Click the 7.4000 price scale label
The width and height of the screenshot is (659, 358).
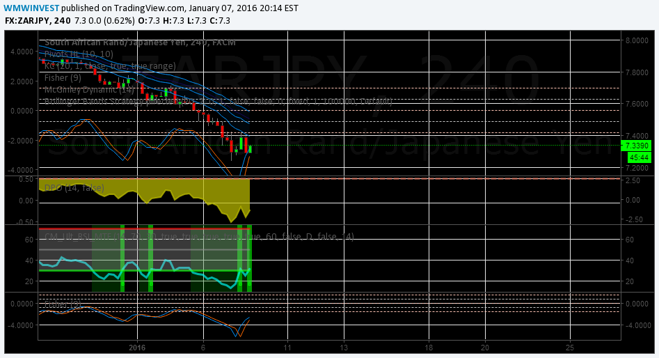[x=637, y=136]
